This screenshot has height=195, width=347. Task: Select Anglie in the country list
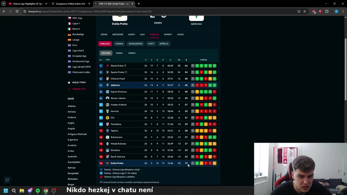(71, 123)
